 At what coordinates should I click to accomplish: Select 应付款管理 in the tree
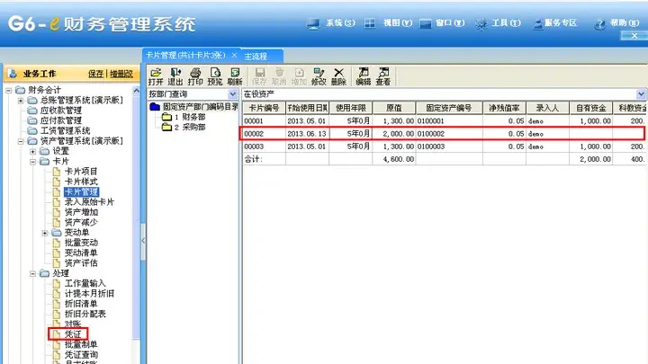click(x=61, y=120)
